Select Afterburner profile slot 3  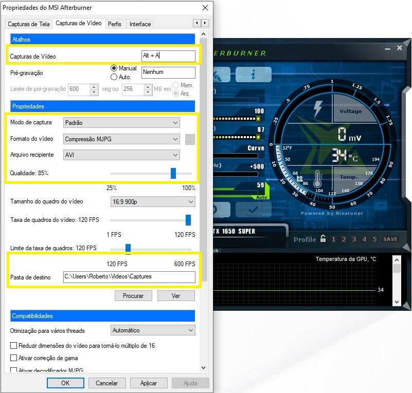(x=354, y=239)
